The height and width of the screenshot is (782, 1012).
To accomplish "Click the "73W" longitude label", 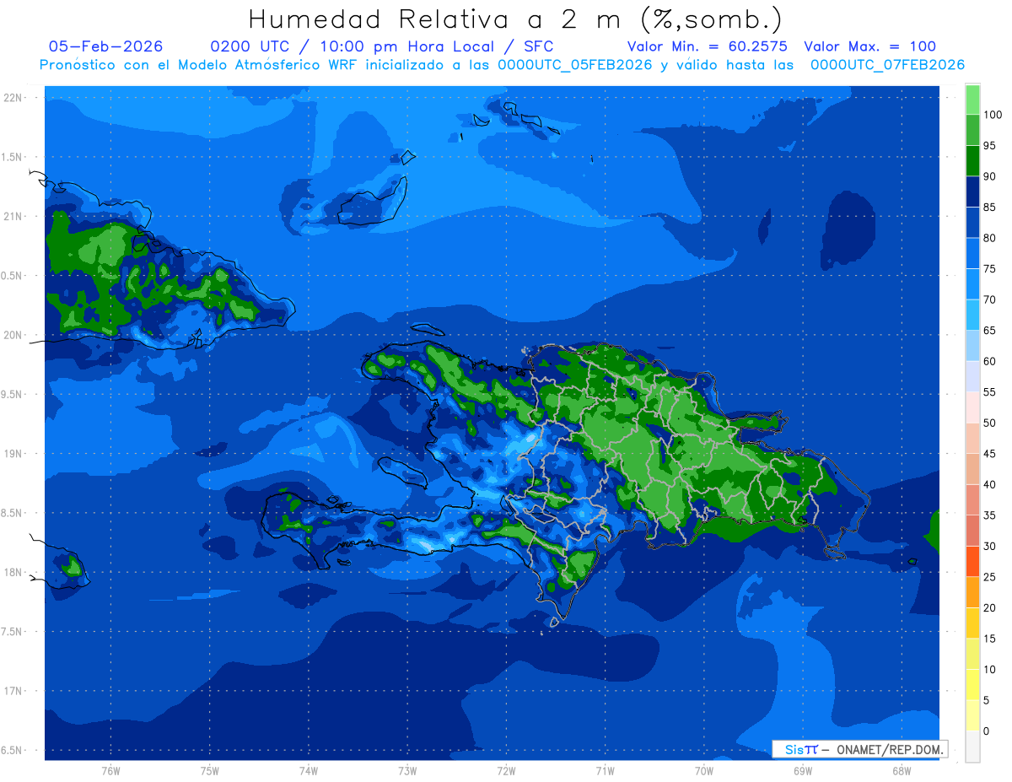I will click(x=407, y=771).
